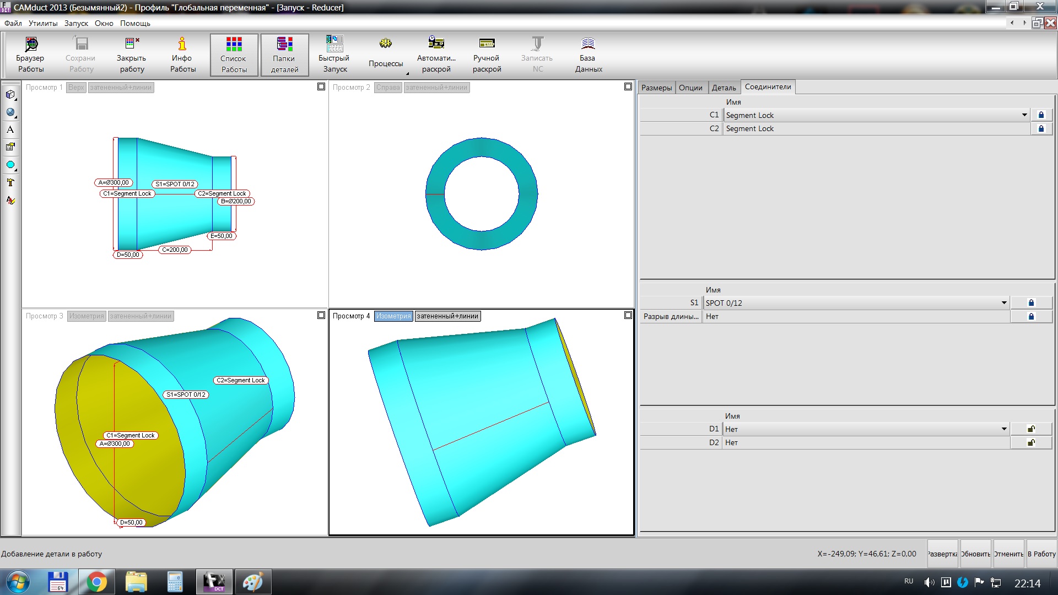The height and width of the screenshot is (595, 1058).
Task: Toggle lock for seam S1
Action: pos(1031,303)
